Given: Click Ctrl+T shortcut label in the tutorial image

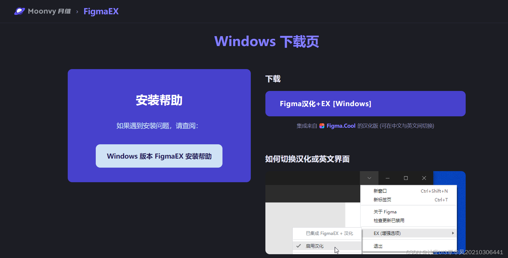Looking at the screenshot, I should click(441, 200).
